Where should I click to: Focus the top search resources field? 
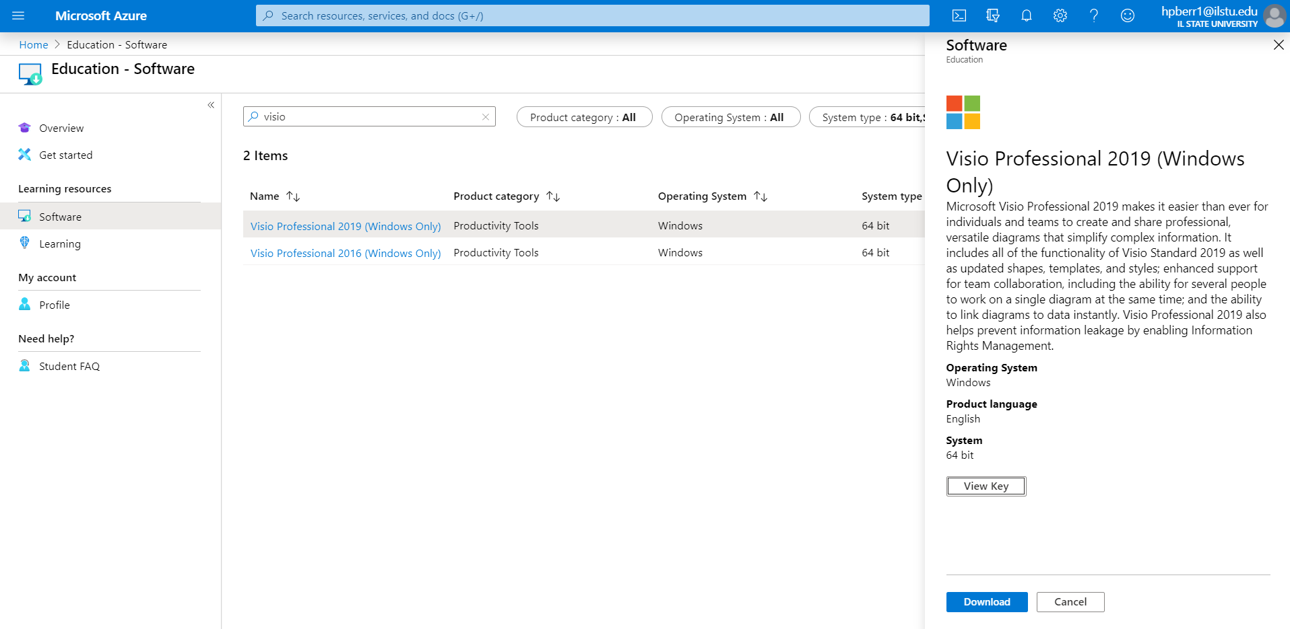(x=593, y=15)
